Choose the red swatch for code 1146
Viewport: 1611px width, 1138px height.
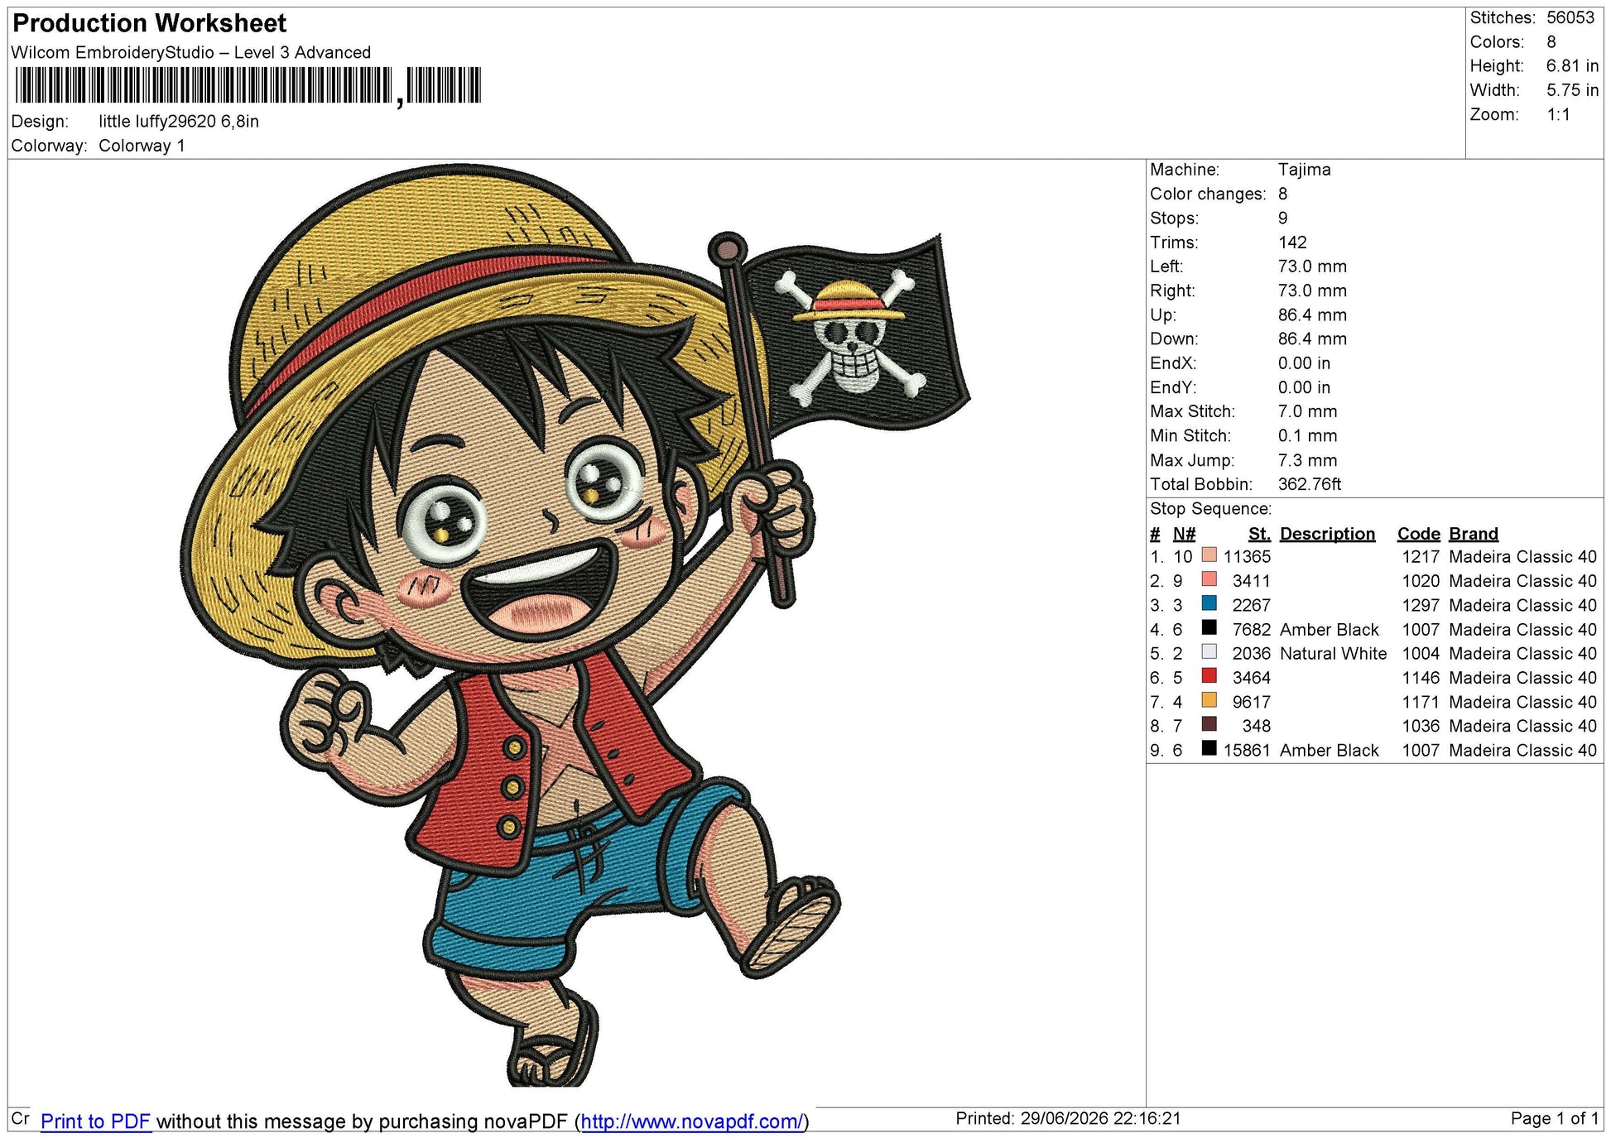point(1209,676)
